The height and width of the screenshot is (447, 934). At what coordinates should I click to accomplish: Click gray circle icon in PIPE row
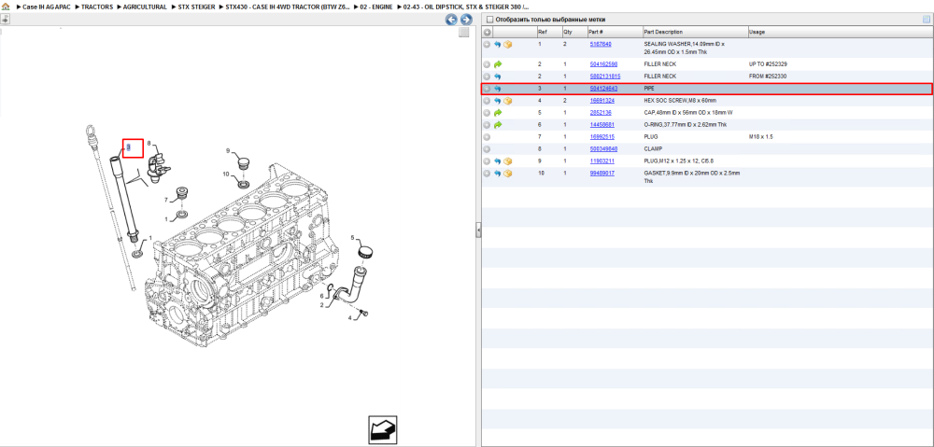[487, 89]
